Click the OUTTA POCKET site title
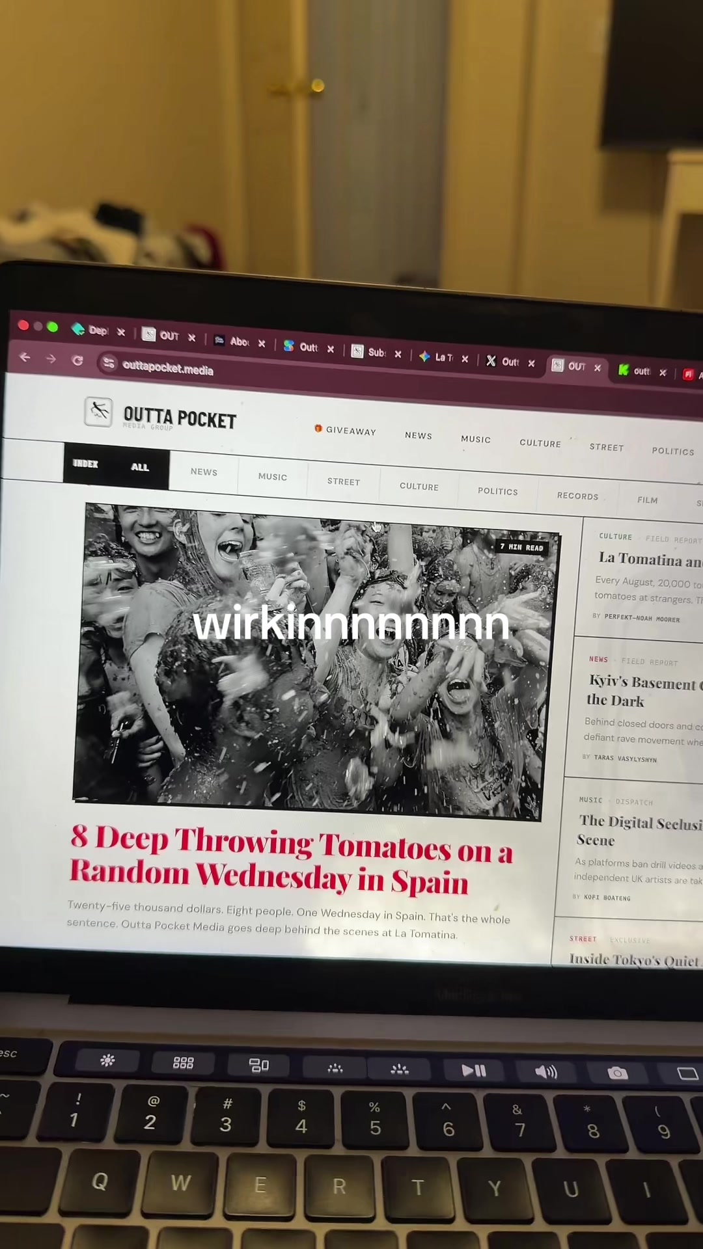703x1249 pixels. 180,418
